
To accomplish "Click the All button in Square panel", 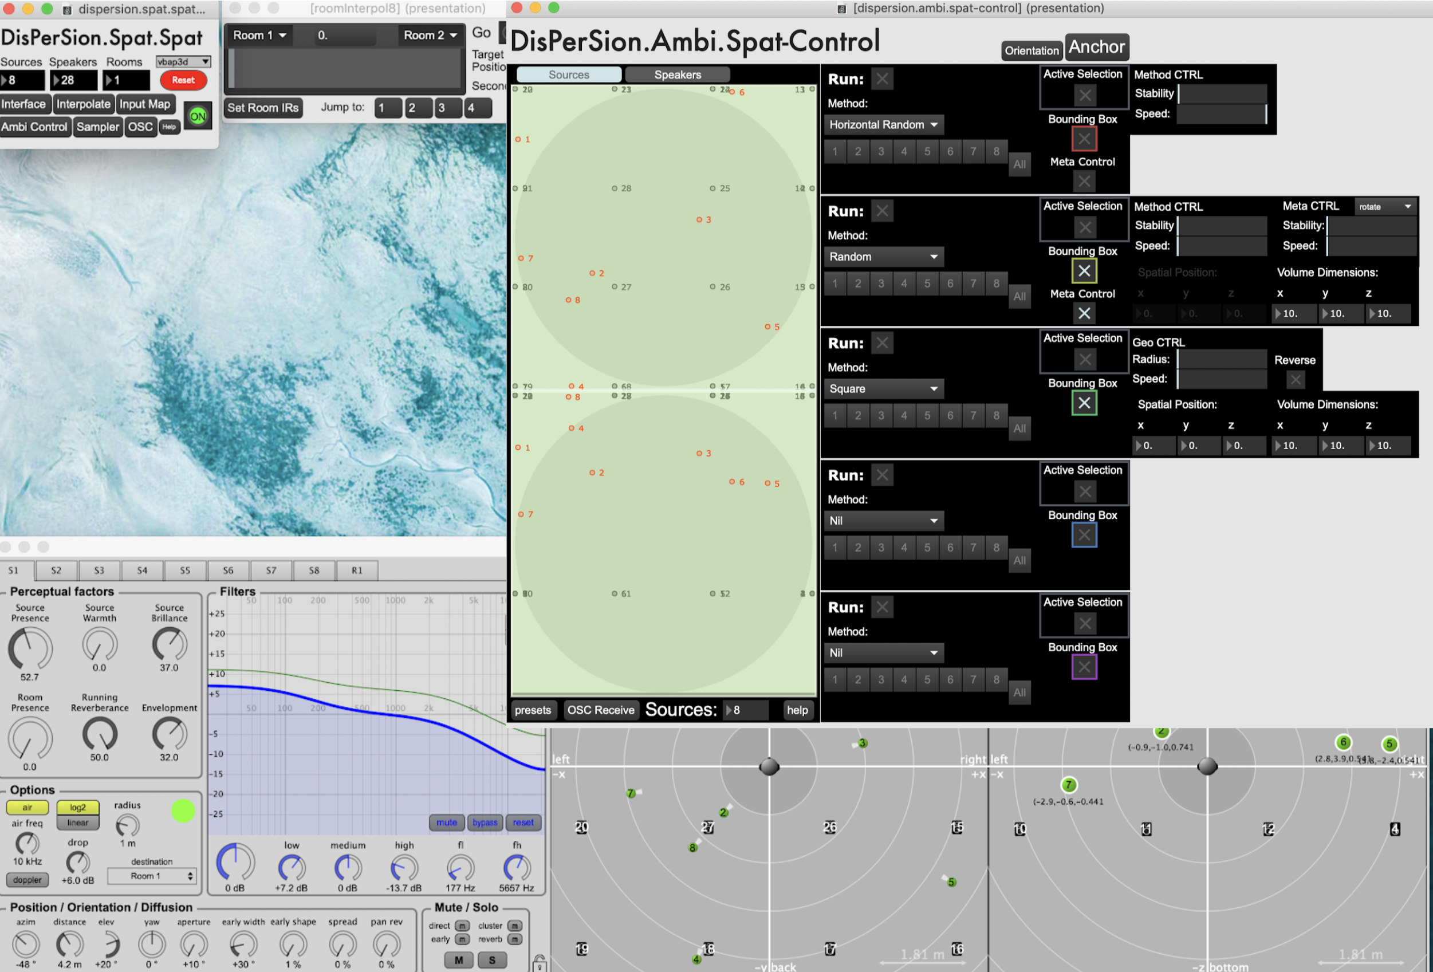I will (x=1019, y=428).
